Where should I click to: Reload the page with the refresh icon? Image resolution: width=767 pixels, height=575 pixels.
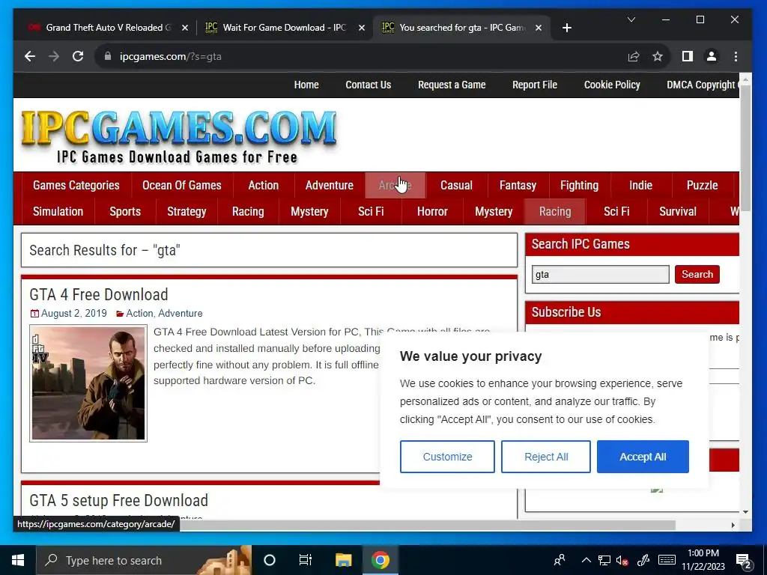tap(78, 56)
